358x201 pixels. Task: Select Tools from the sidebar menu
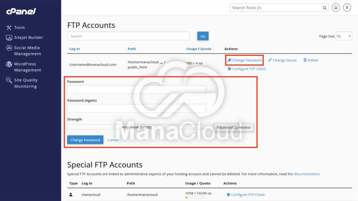coord(20,27)
